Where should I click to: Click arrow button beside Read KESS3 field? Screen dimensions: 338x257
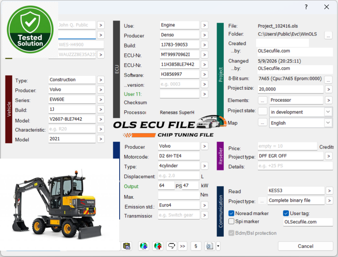329,190
